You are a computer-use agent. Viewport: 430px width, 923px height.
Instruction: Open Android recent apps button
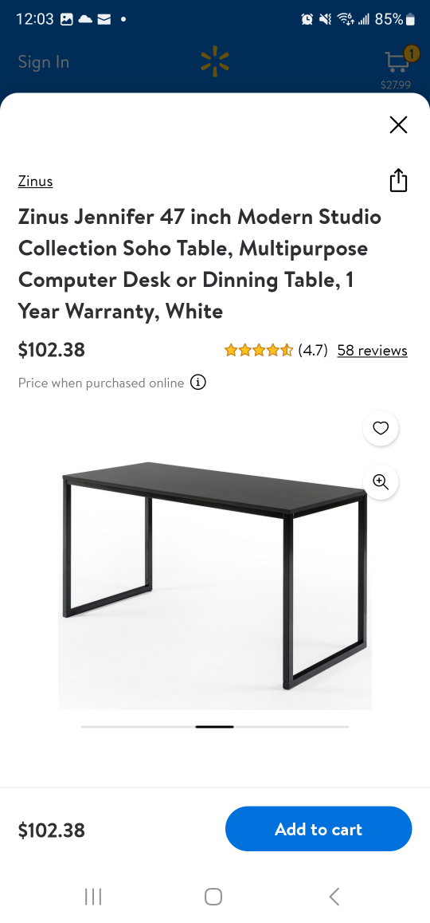93,897
